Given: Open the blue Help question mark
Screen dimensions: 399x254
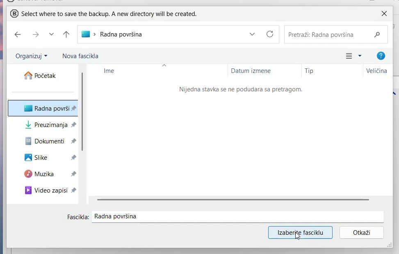Looking at the screenshot, I should click(381, 56).
